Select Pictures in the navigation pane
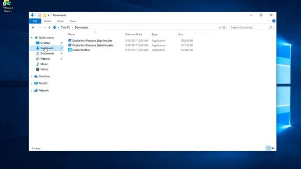Image resolution: width=301 pixels, height=169 pixels. coord(45,59)
